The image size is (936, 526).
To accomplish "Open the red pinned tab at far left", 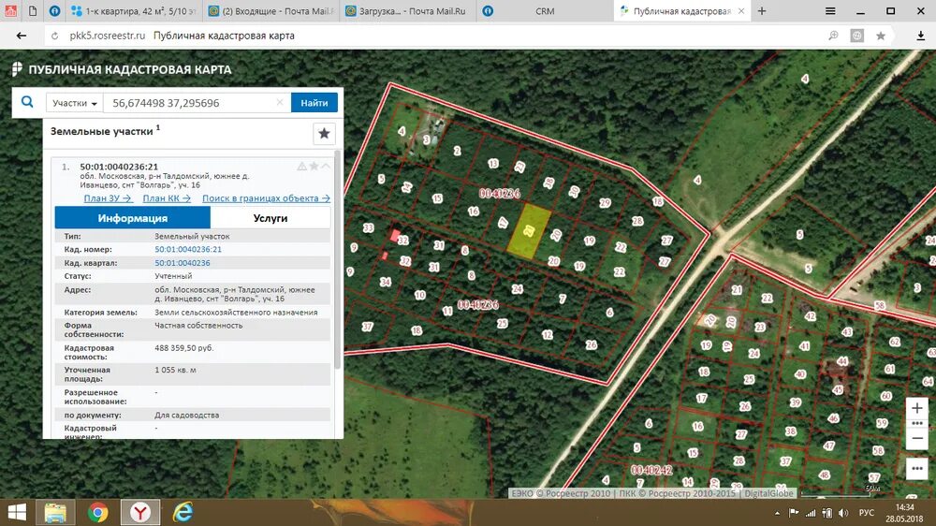I will tap(10, 11).
